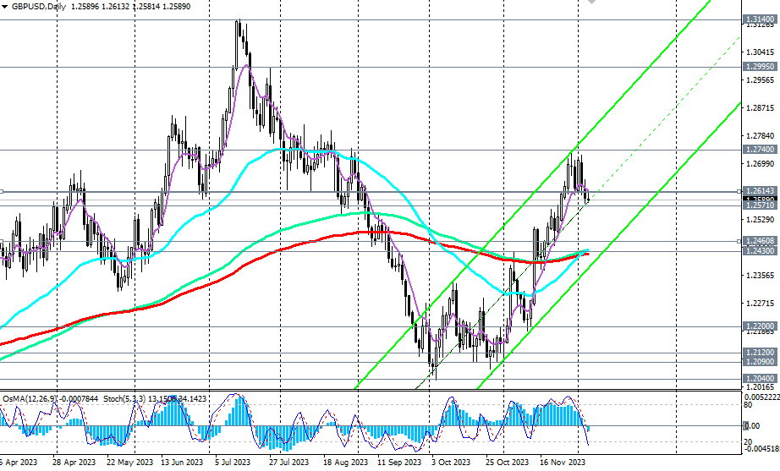Click the 20 level on indicator scale
The image size is (780, 471).
tap(748, 441)
